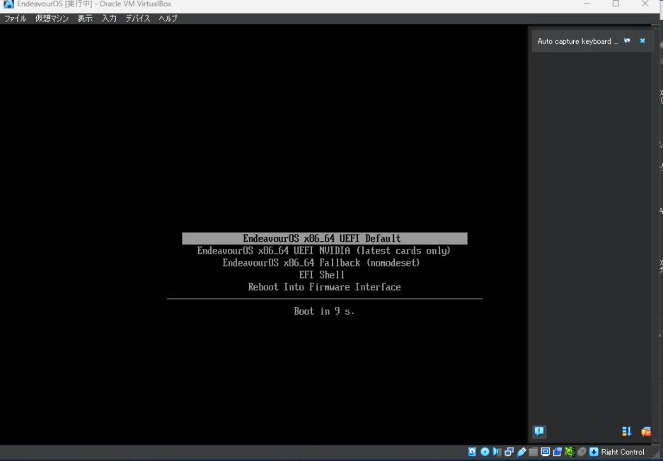
Task: Toggle the notification center speech-bubble icon
Action: (x=539, y=431)
